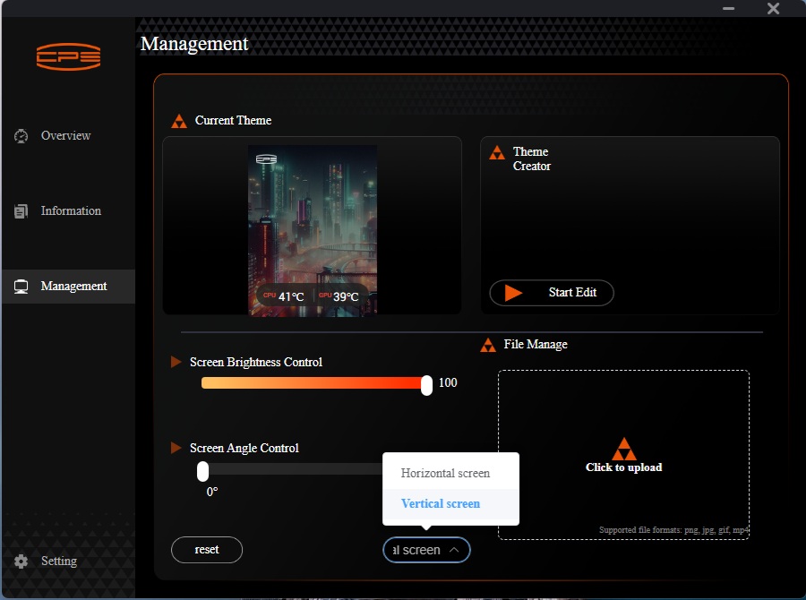Click the Current Theme heading
This screenshot has width=806, height=600.
coord(234,120)
